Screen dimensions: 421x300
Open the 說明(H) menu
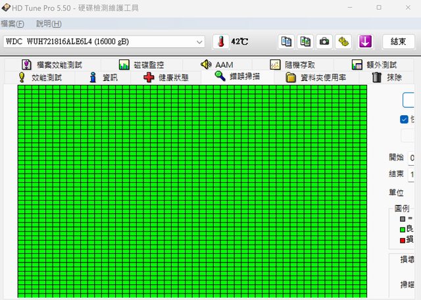(x=49, y=24)
